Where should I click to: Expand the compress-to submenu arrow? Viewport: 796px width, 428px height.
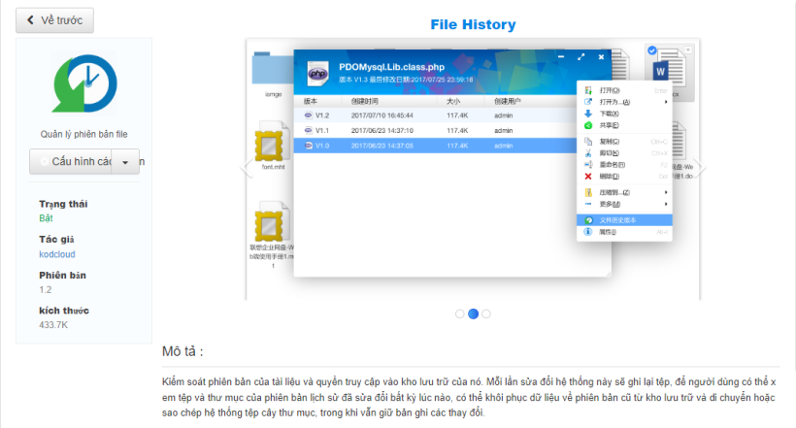pyautogui.click(x=666, y=192)
